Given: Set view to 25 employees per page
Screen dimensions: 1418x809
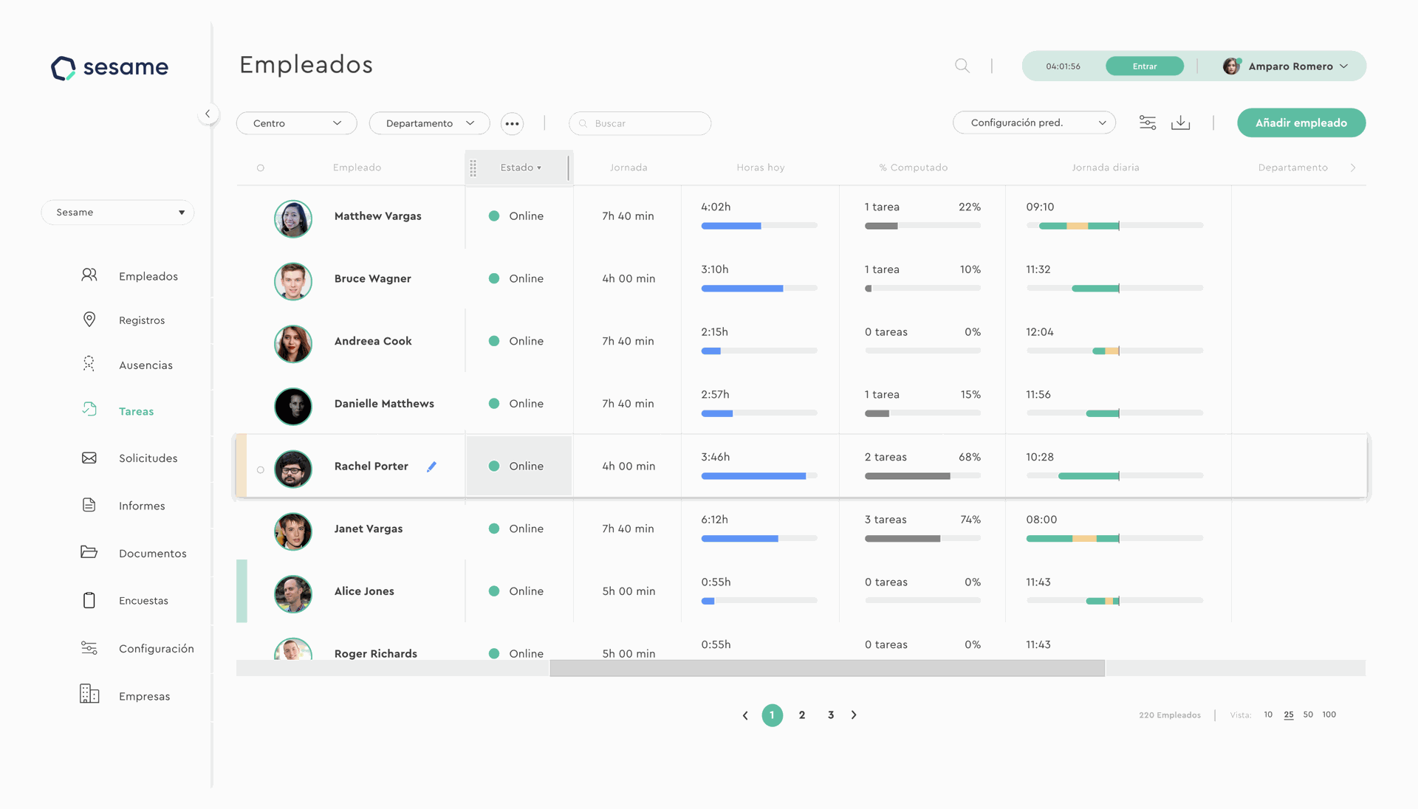Looking at the screenshot, I should (1288, 715).
